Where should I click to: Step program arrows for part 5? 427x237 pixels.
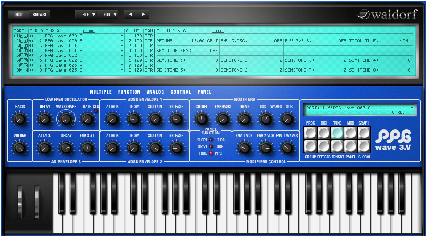(32, 56)
